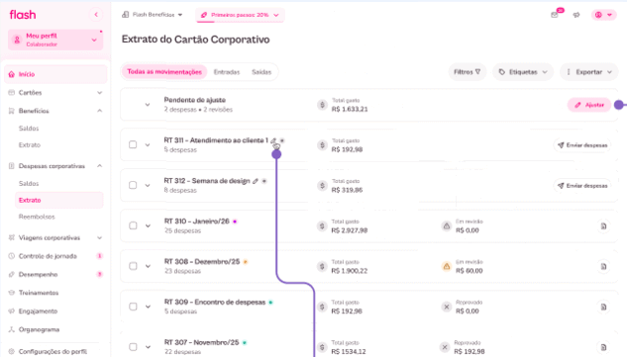627x357 pixels.
Task: Switch to the Entradas tab
Action: 227,72
